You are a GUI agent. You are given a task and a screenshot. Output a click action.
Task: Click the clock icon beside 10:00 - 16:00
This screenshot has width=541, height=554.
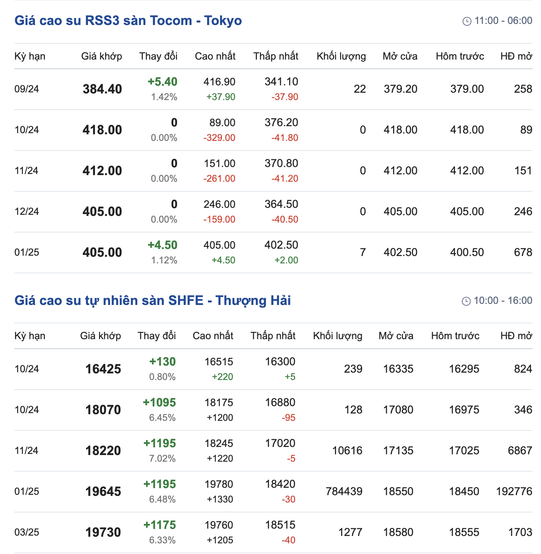coord(466,301)
